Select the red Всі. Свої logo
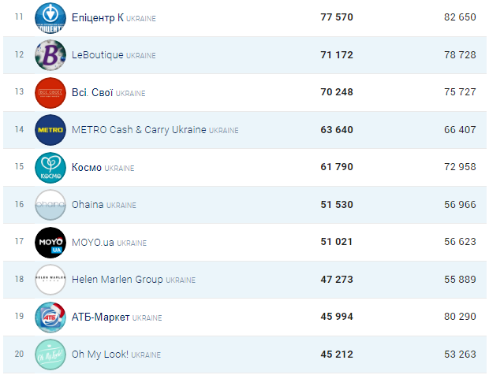This screenshot has height=375, width=489. pyautogui.click(x=50, y=93)
